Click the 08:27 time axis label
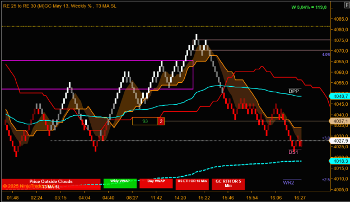The image size is (350, 202). point(132,198)
